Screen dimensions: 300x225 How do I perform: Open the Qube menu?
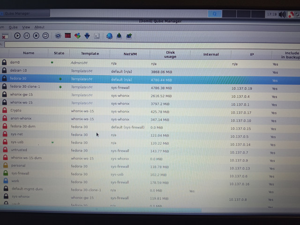(x=13, y=27)
